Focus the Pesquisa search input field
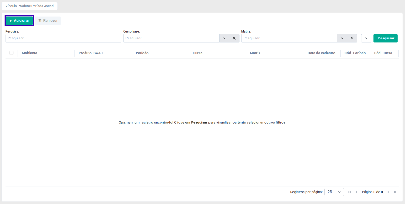This screenshot has width=405, height=204. tap(63, 38)
